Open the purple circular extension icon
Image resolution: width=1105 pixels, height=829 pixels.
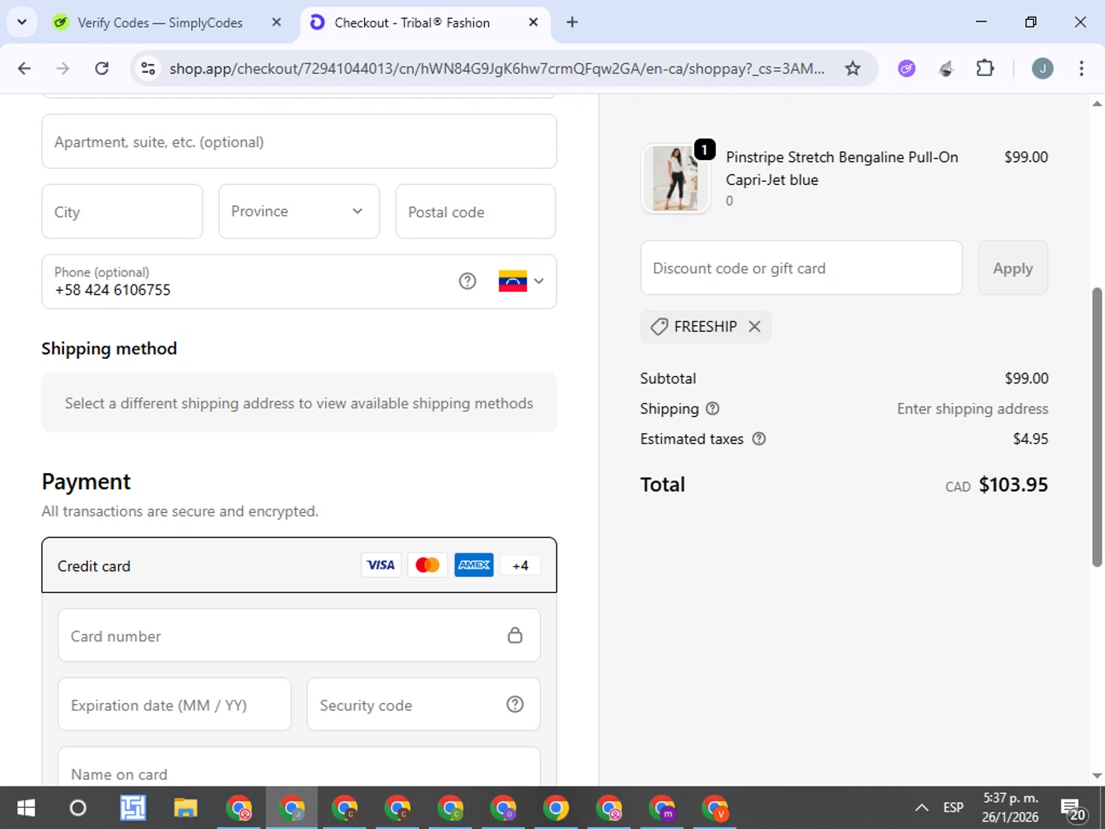pyautogui.click(x=907, y=69)
